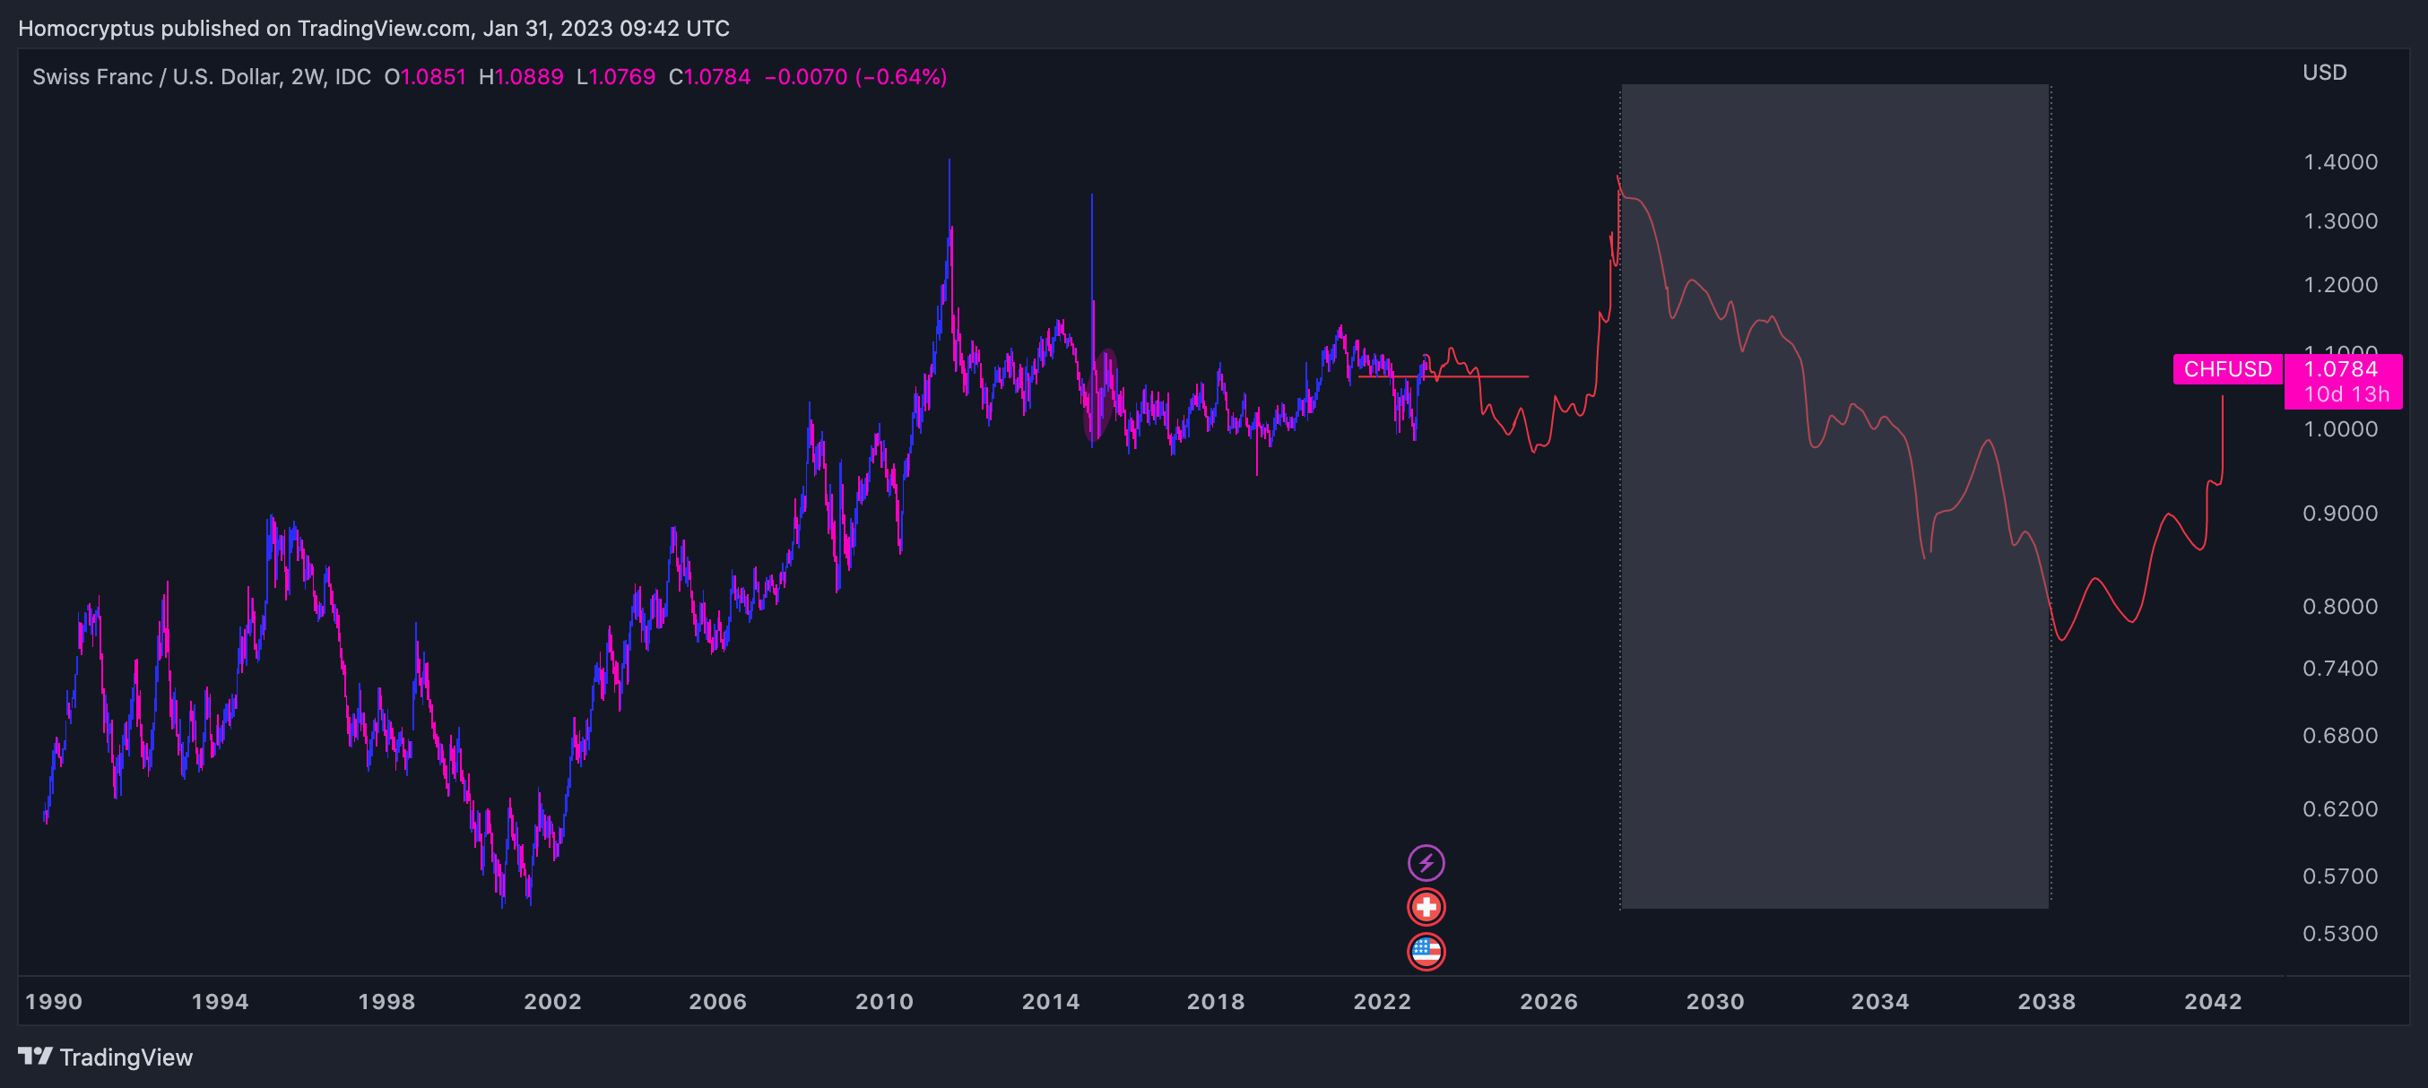Click the 2026 time axis label
The height and width of the screenshot is (1088, 2428).
click(x=1548, y=1000)
